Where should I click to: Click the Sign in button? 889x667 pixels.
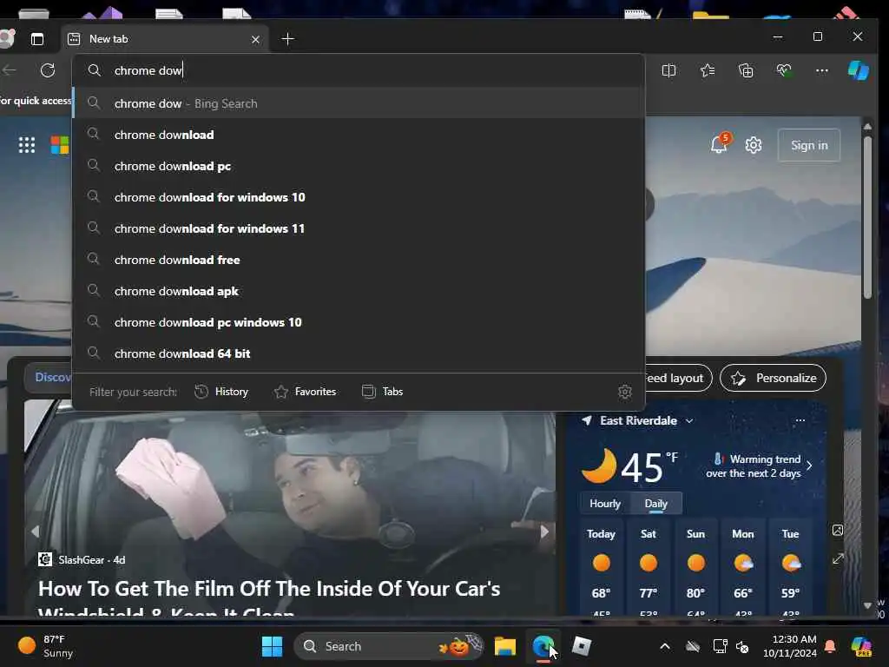809,145
